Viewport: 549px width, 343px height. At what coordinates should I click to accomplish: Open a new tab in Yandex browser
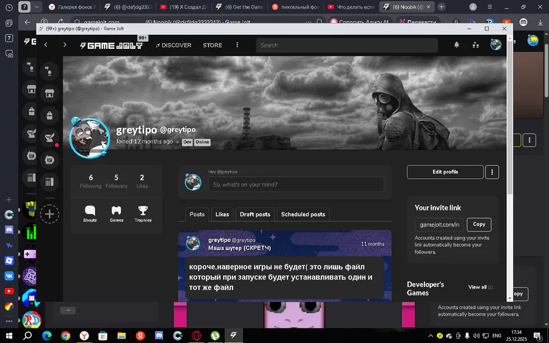[x=442, y=7]
